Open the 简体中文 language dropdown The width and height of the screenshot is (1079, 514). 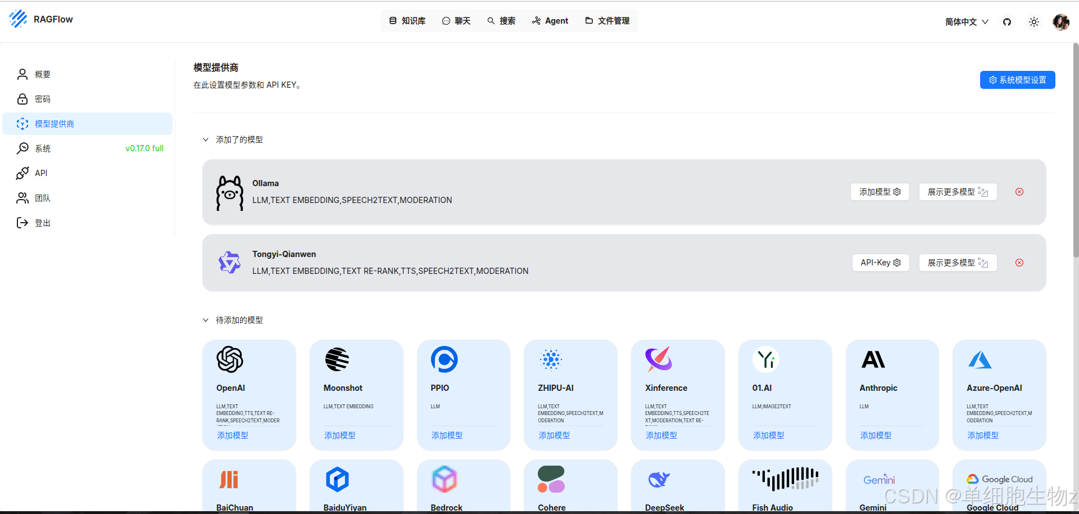click(x=967, y=22)
